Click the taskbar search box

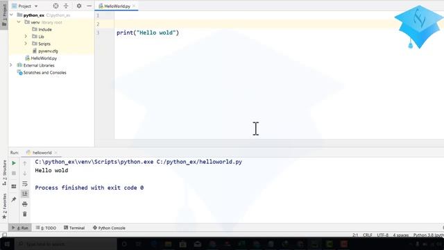coord(66,244)
